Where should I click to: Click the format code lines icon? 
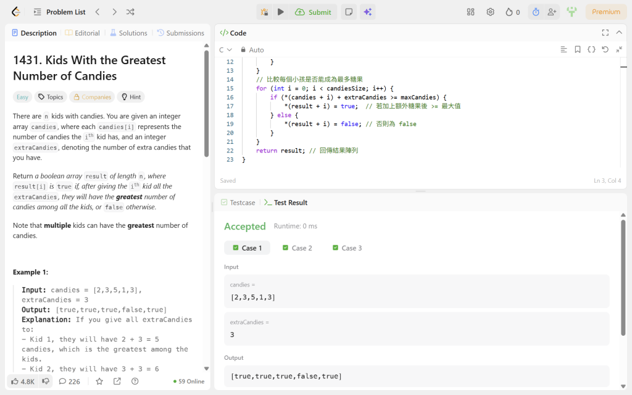click(564, 49)
